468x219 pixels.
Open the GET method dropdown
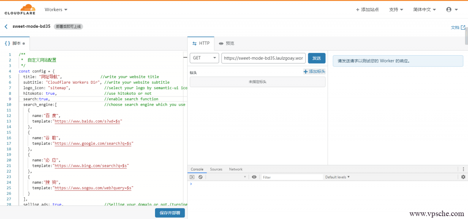click(x=204, y=58)
